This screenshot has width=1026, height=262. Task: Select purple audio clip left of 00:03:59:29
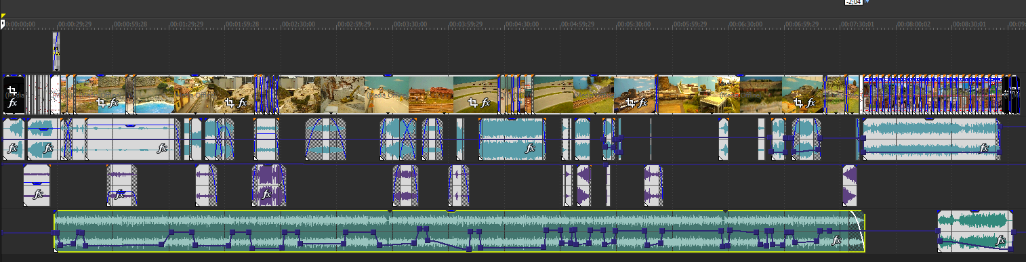(458, 185)
